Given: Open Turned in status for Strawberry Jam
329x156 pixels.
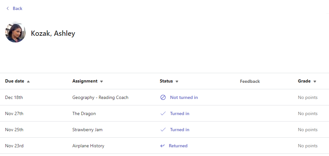Looking at the screenshot, I should point(179,130).
